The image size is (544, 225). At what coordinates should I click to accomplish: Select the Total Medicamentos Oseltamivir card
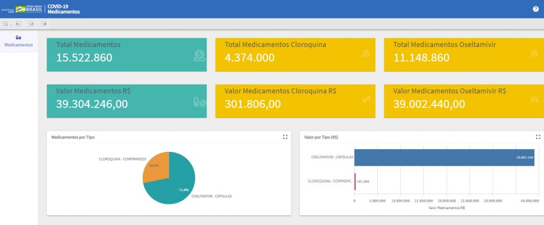click(463, 55)
